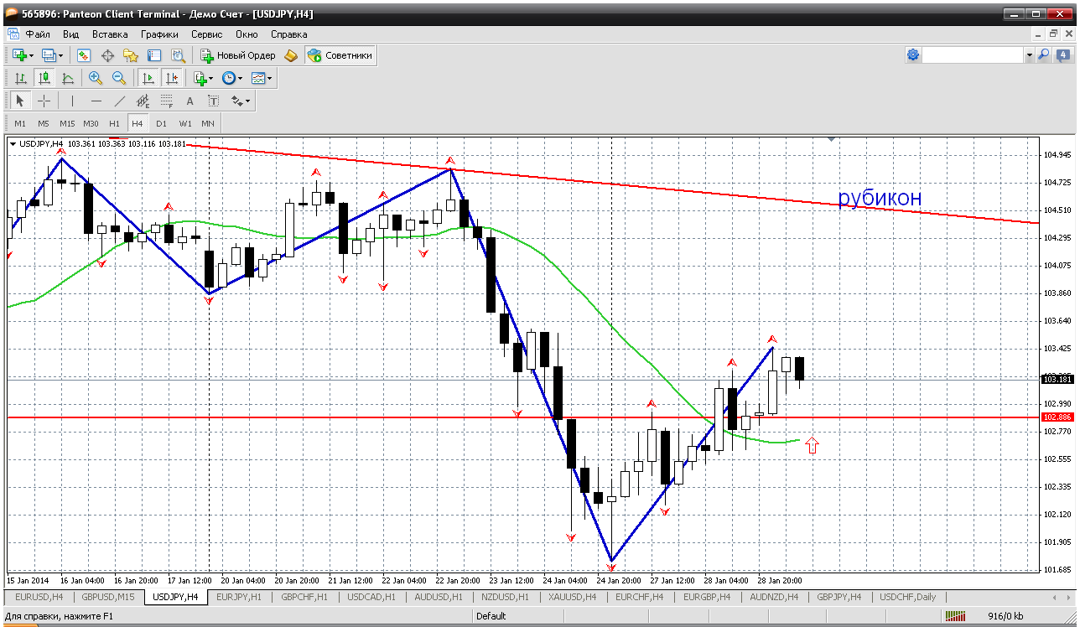Open the arrows objects dropdown
This screenshot has width=1080, height=627.
(241, 101)
